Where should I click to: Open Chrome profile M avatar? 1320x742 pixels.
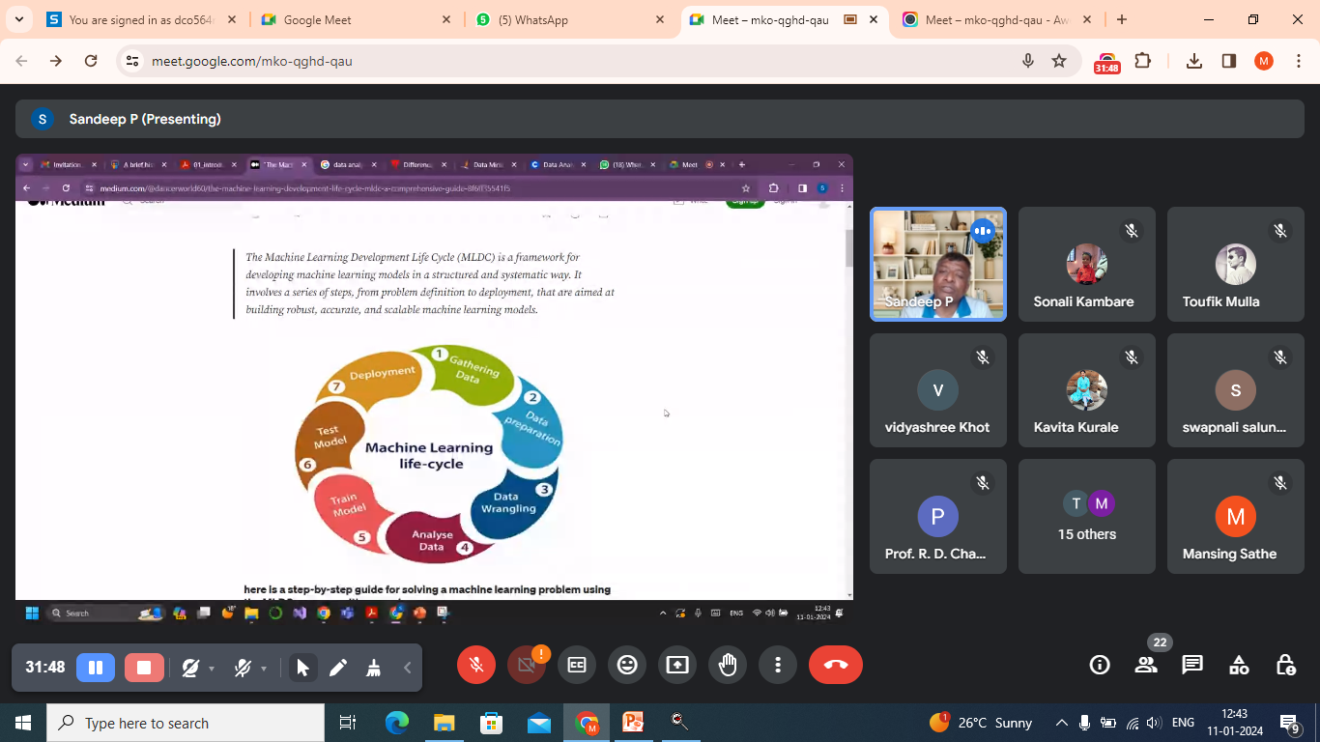[x=1264, y=61]
